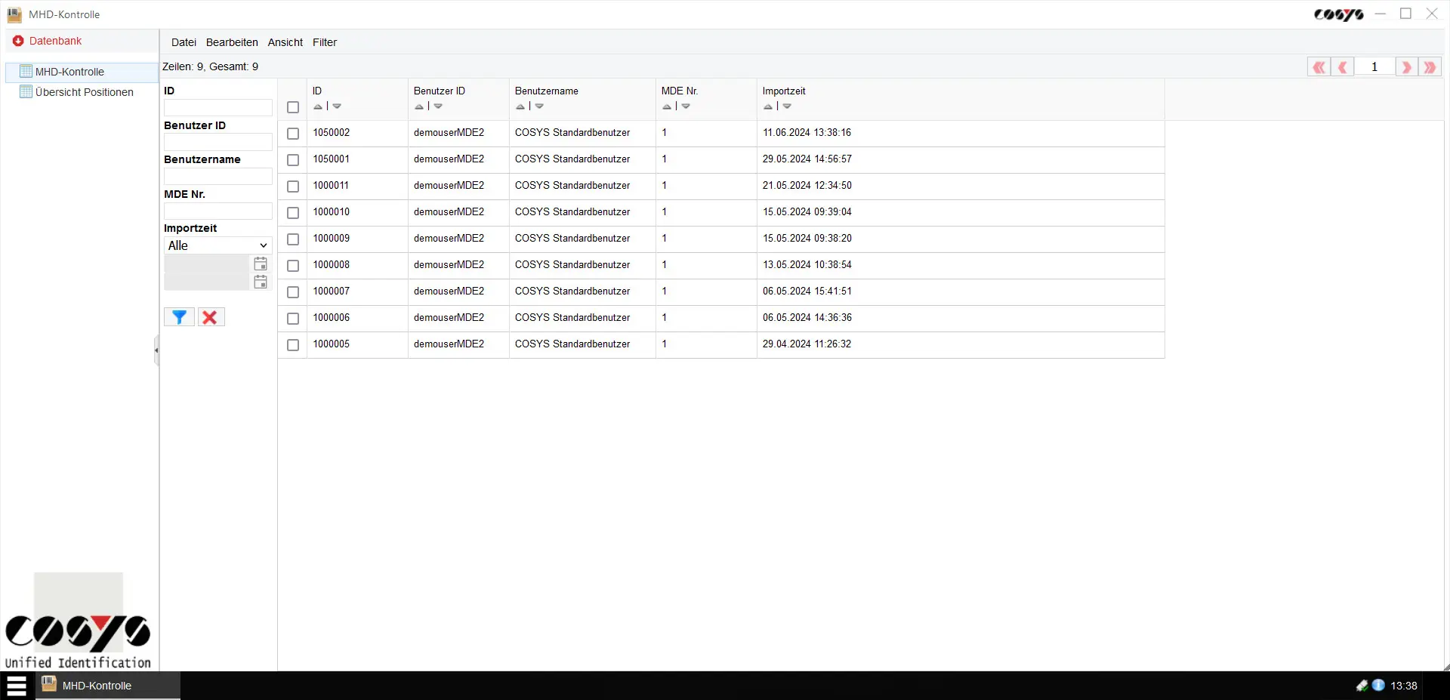
Task: Open second Importzeit calendar picker
Action: point(261,282)
